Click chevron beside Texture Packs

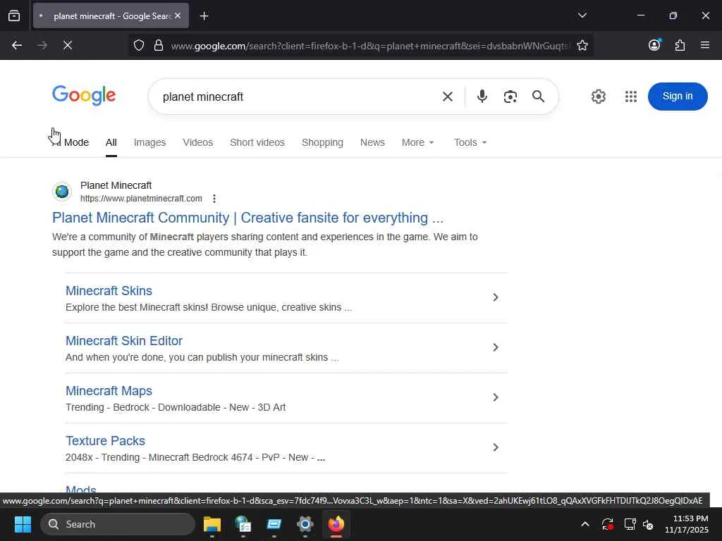pyautogui.click(x=496, y=447)
